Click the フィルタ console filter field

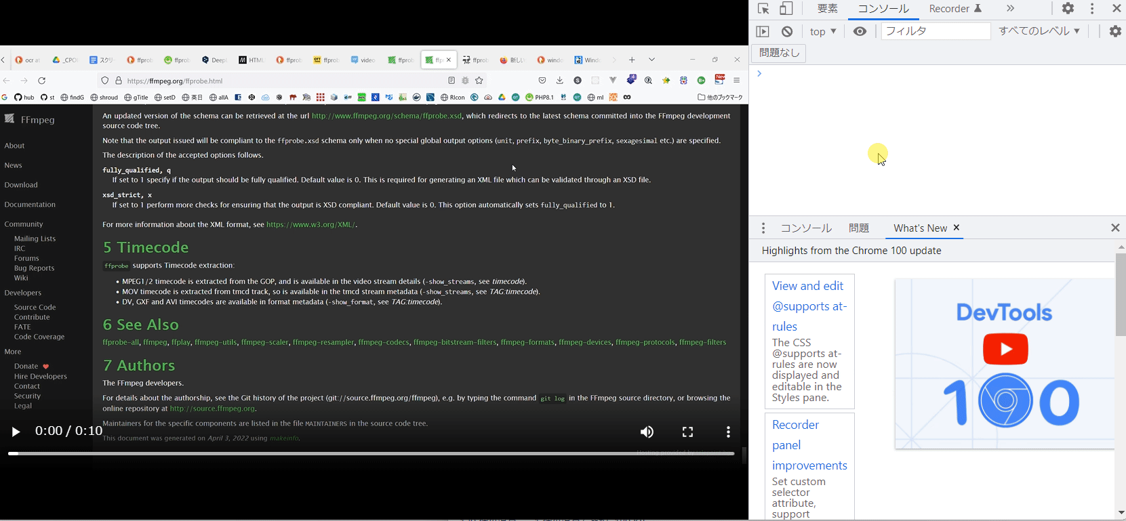pyautogui.click(x=936, y=32)
